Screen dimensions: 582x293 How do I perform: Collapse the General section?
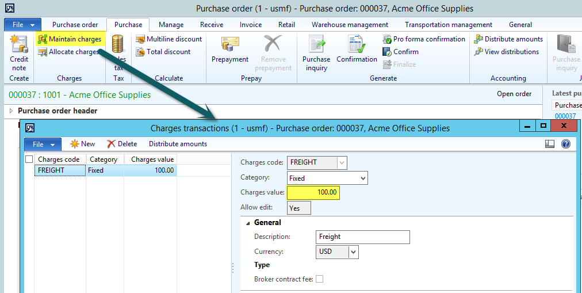[248, 223]
